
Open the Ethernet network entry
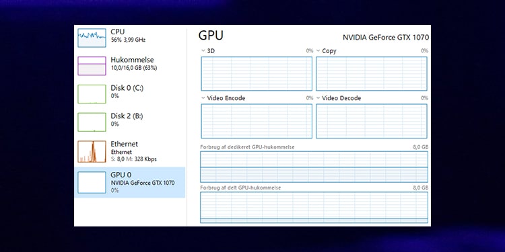point(130,151)
